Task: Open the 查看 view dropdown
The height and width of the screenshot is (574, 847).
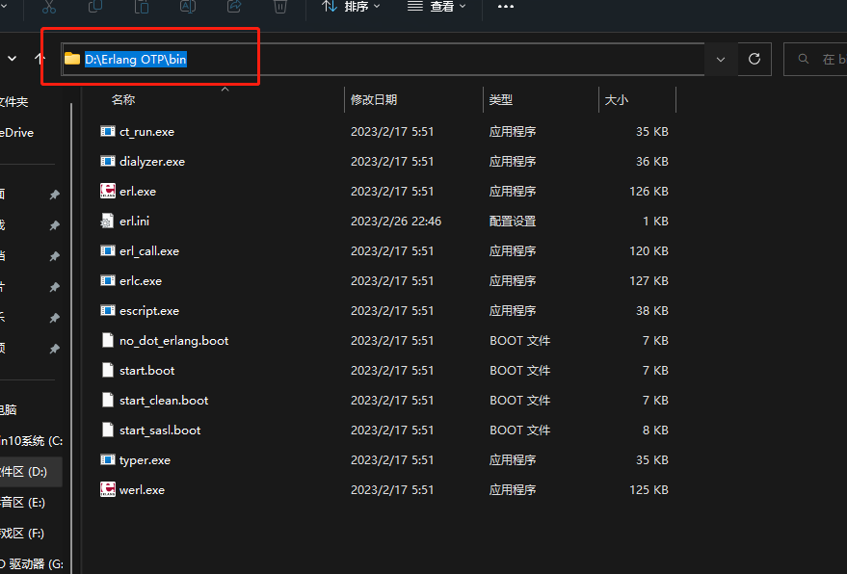Action: pos(436,7)
